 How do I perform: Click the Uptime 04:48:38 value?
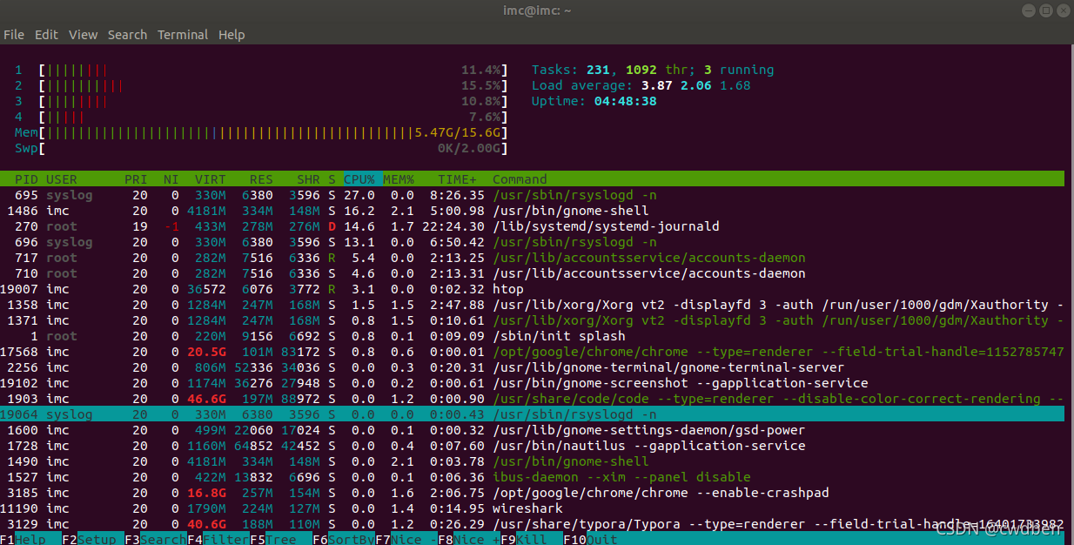pos(626,101)
